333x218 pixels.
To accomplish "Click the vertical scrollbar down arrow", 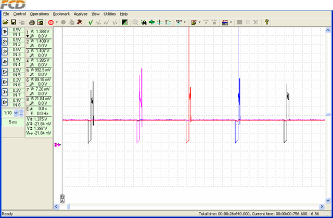I will 328,200.
